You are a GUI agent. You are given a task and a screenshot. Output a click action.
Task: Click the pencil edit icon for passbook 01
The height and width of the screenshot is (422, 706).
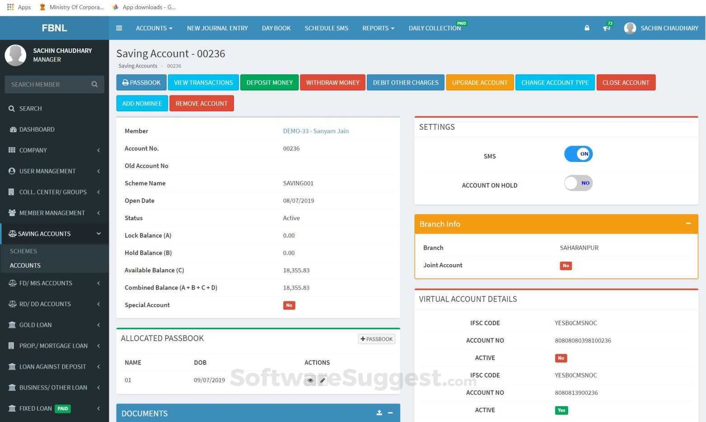pyautogui.click(x=323, y=380)
